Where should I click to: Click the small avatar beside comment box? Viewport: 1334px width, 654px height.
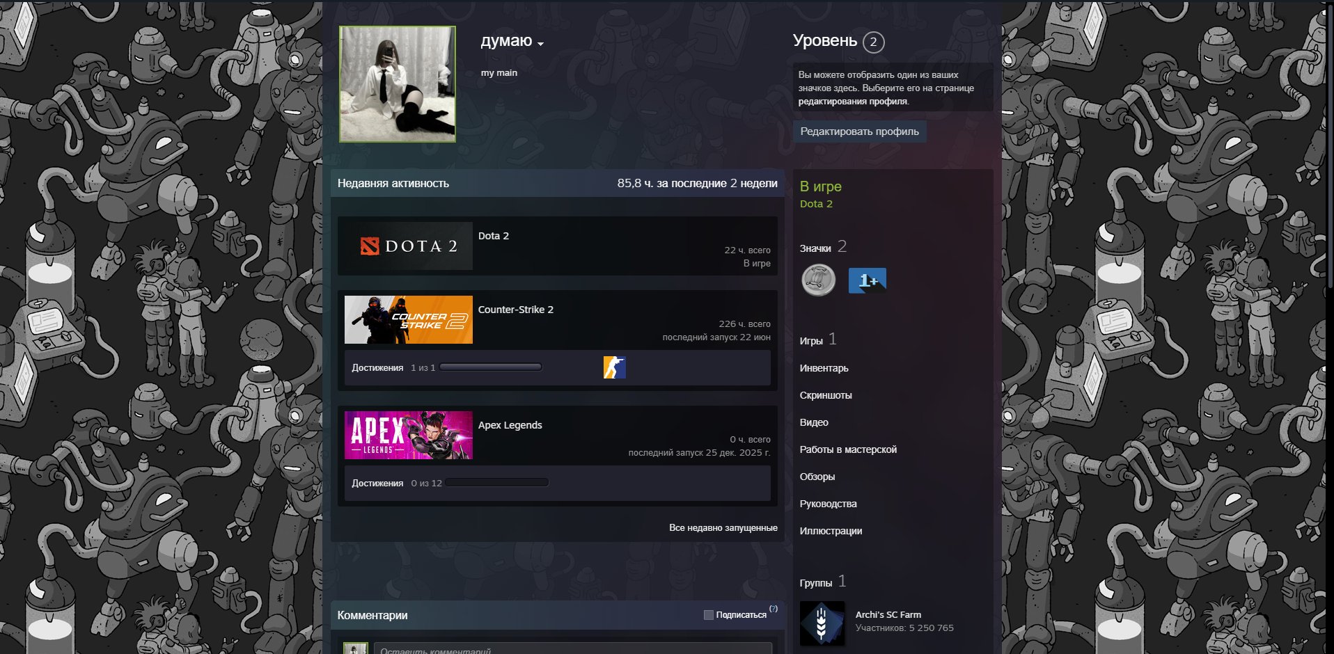[355, 648]
